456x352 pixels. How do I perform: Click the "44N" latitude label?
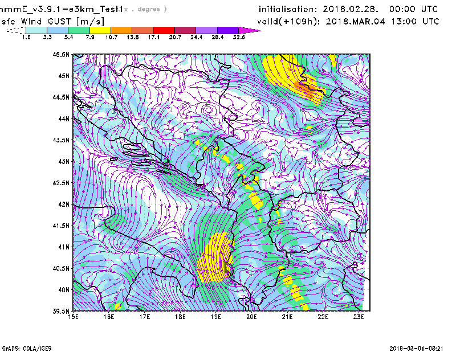point(64,118)
